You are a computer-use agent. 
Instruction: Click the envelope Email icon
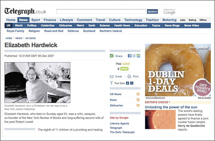coord(111,77)
